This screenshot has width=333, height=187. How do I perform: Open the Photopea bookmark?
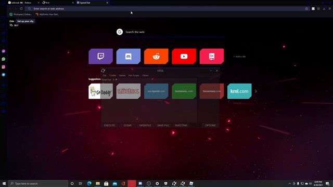coord(21,15)
